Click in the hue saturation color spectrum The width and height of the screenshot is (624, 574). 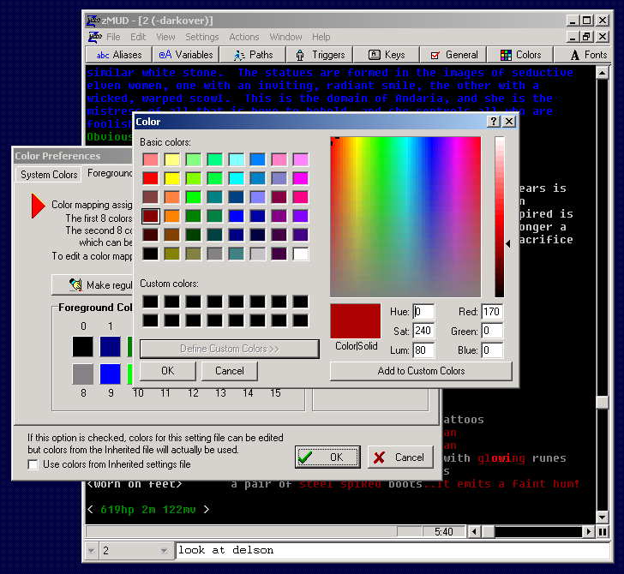405,217
